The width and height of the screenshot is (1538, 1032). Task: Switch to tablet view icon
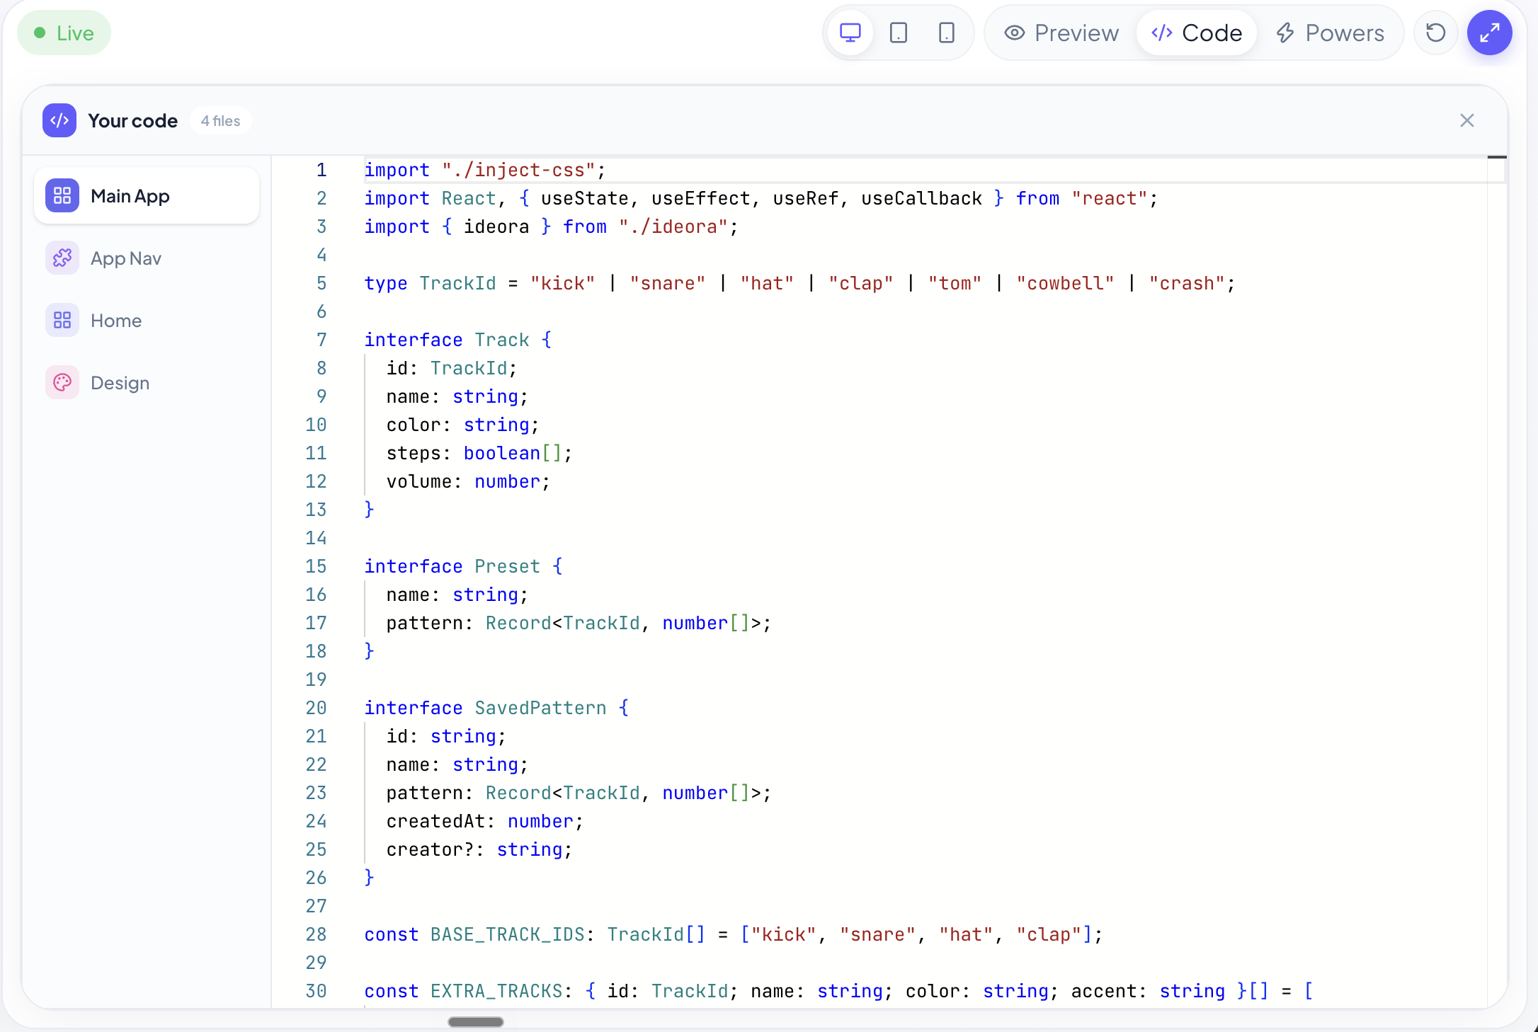pyautogui.click(x=898, y=33)
